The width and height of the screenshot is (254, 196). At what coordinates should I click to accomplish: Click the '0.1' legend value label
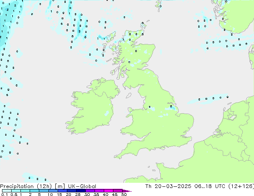[4, 194]
